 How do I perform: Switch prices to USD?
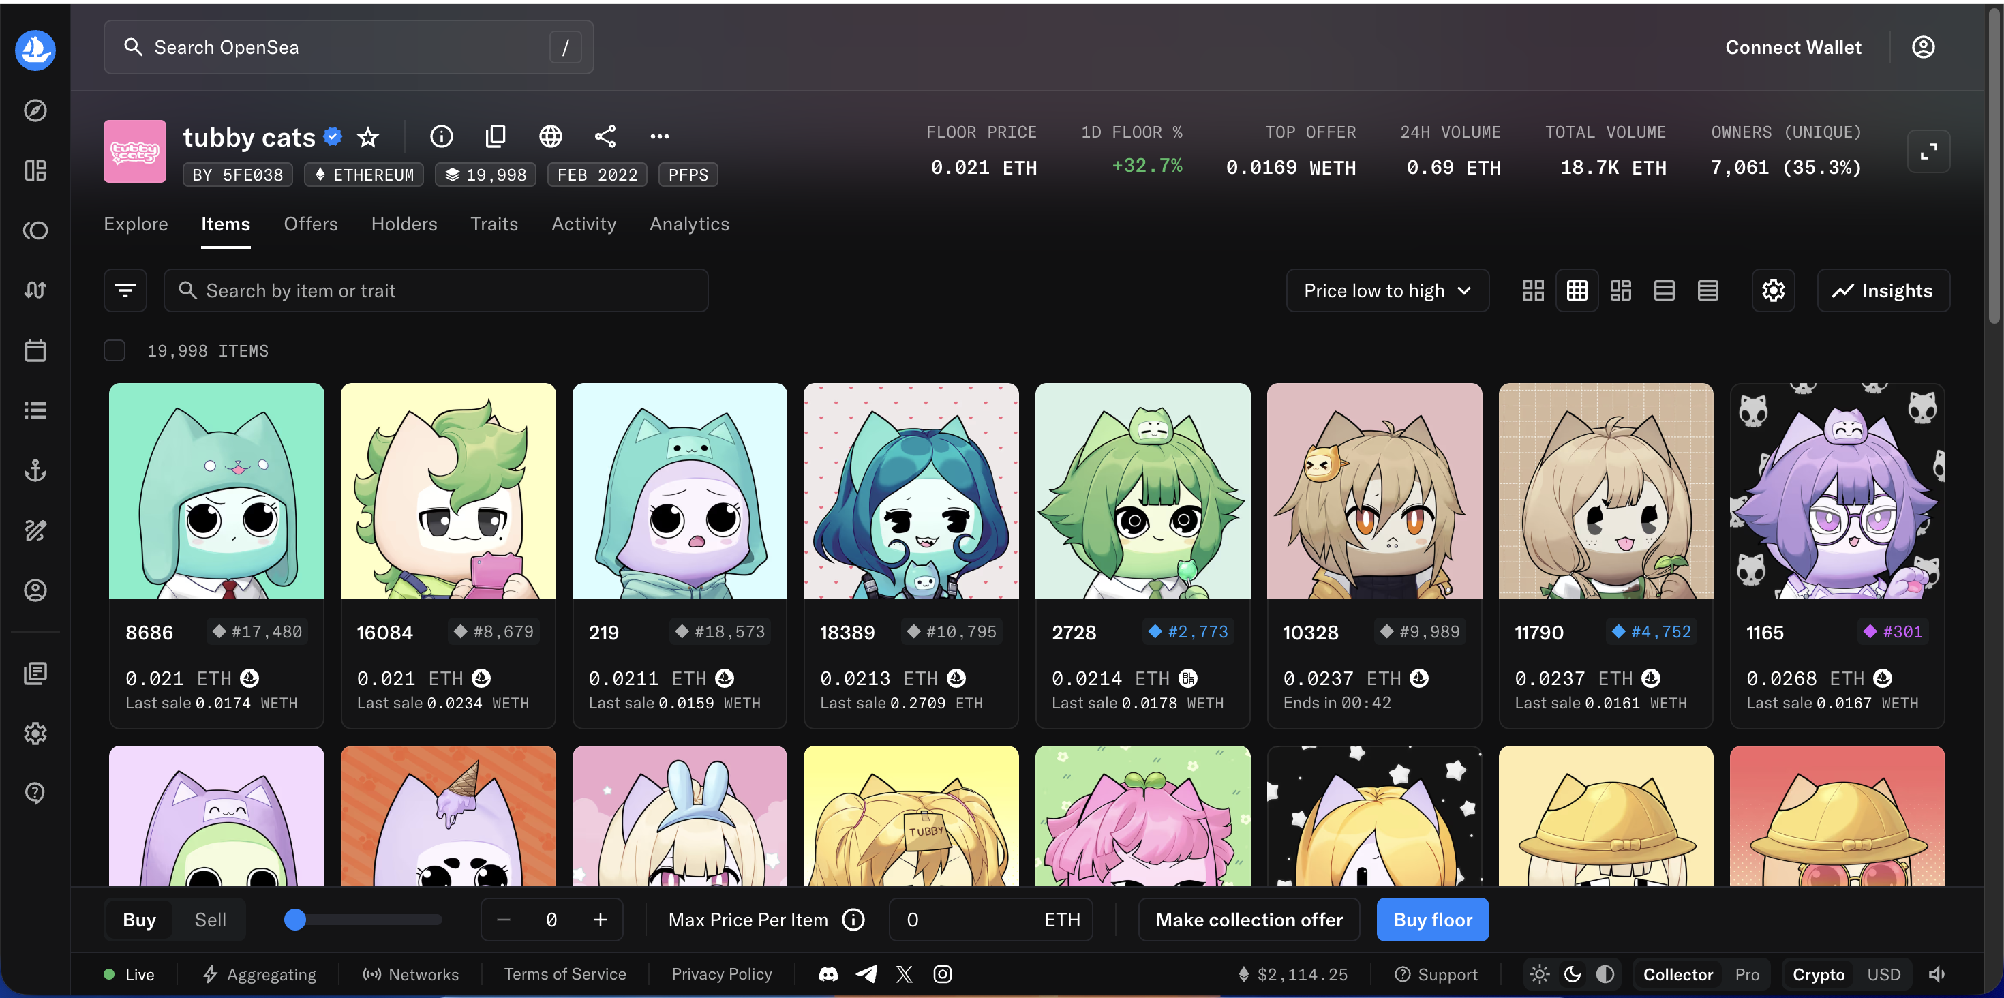tap(1883, 975)
